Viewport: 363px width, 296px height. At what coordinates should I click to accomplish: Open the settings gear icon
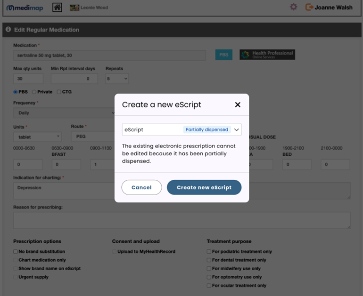click(x=293, y=7)
